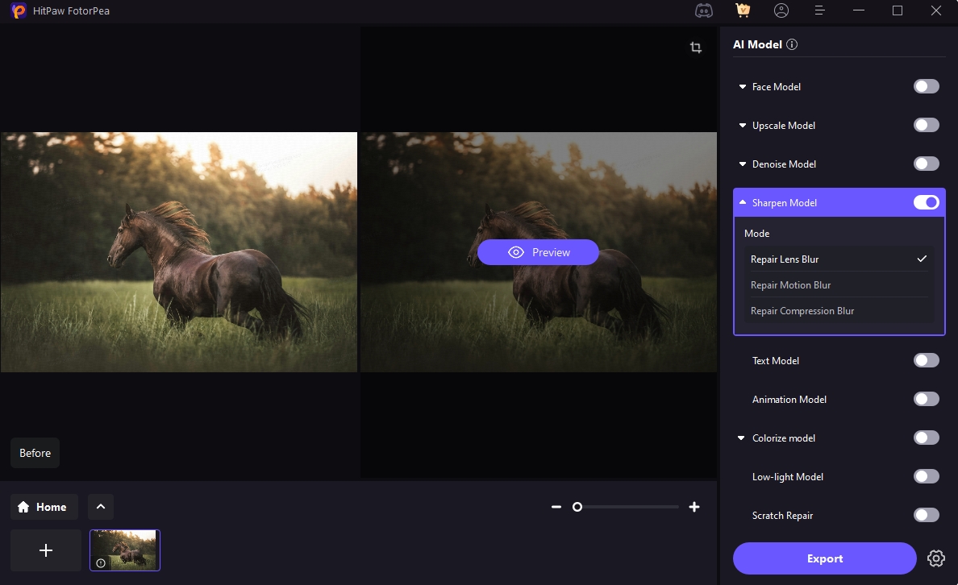Click the original Before horse image
This screenshot has height=585, width=958.
178,251
